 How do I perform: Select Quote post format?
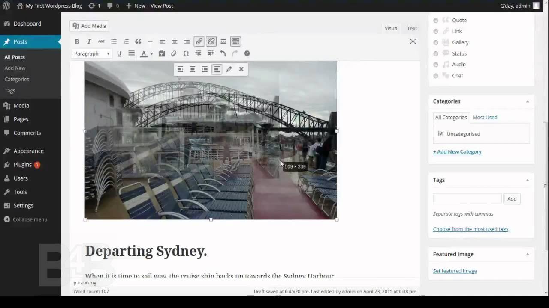pos(436,20)
